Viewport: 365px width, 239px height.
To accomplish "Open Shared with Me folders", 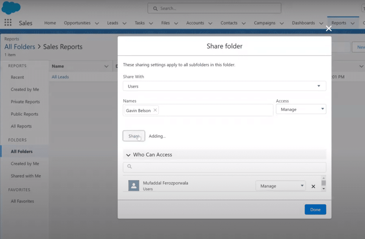I will (x=26, y=176).
